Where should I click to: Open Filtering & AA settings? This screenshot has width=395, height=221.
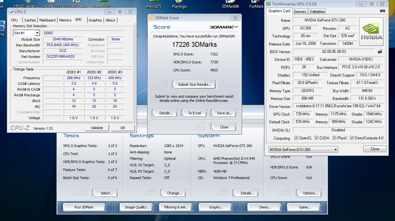point(176,207)
